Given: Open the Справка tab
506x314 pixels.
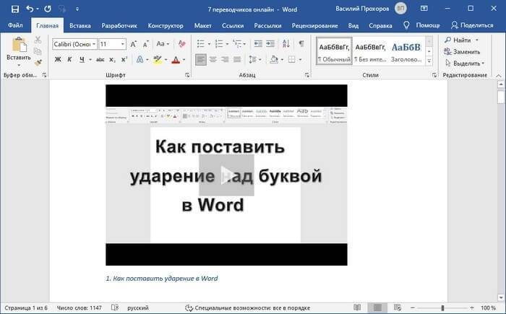Looking at the screenshot, I should pyautogui.click(x=380, y=25).
